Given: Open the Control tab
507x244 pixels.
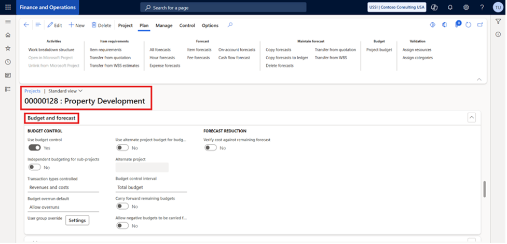Looking at the screenshot, I should point(187,25).
